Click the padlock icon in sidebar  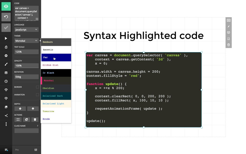pos(6,47)
